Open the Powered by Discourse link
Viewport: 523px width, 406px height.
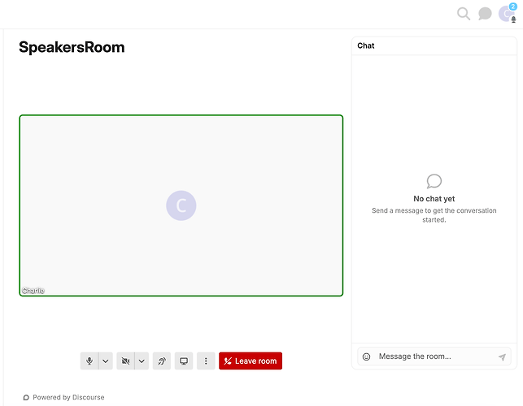click(x=63, y=397)
